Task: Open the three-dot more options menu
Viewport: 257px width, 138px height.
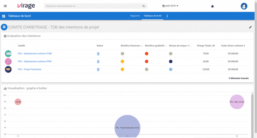Action: (x=167, y=16)
